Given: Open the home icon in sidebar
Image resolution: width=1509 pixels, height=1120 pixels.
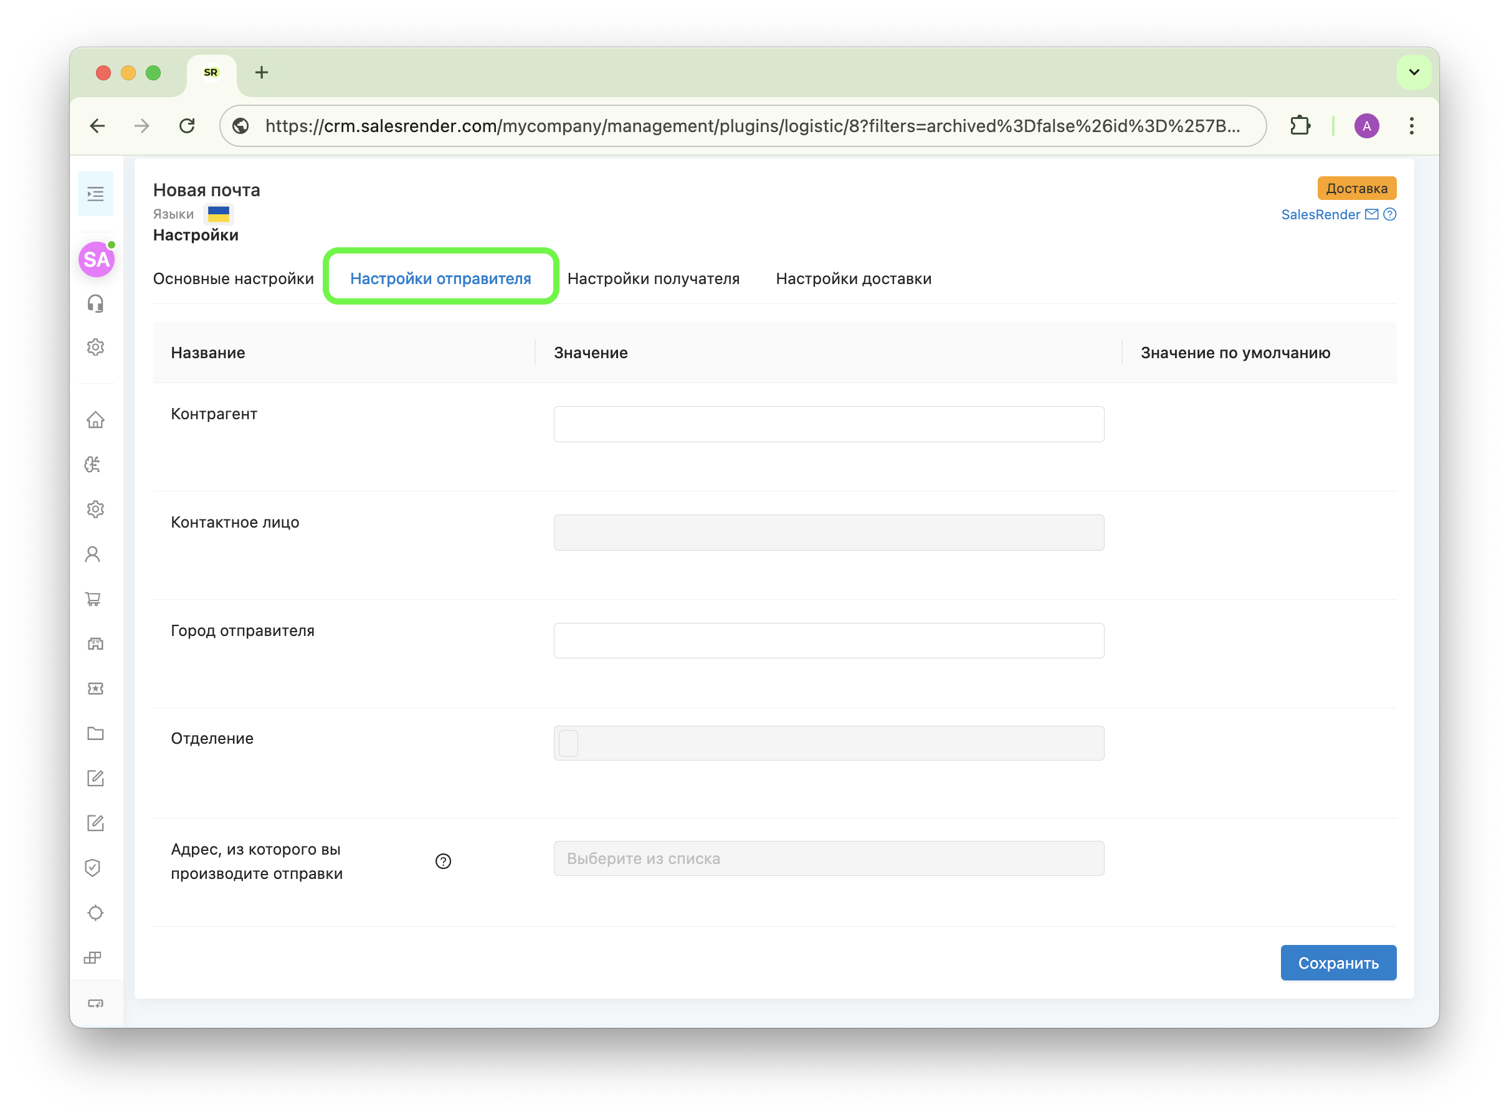Looking at the screenshot, I should [x=95, y=420].
